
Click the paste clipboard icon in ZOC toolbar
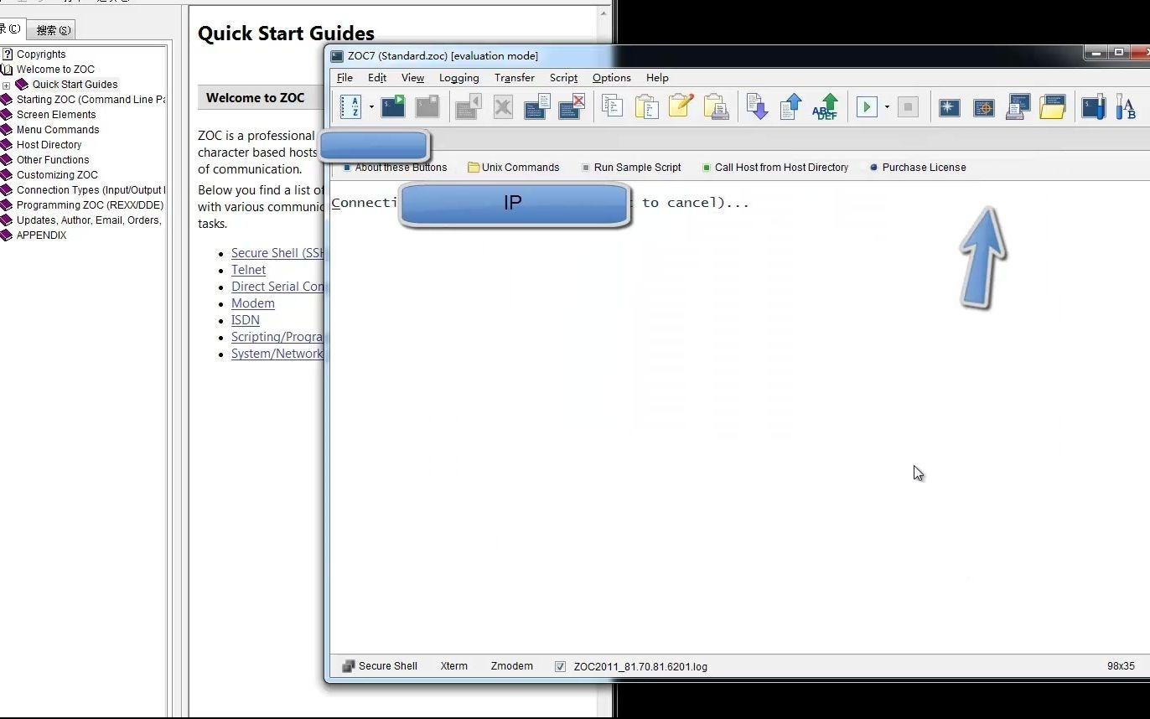coord(646,106)
